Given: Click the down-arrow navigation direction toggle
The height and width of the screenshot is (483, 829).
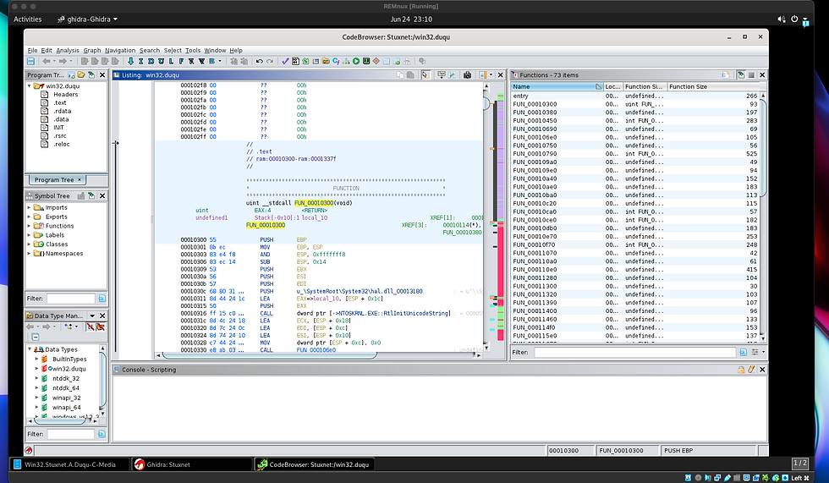Looking at the screenshot, I should coord(130,61).
